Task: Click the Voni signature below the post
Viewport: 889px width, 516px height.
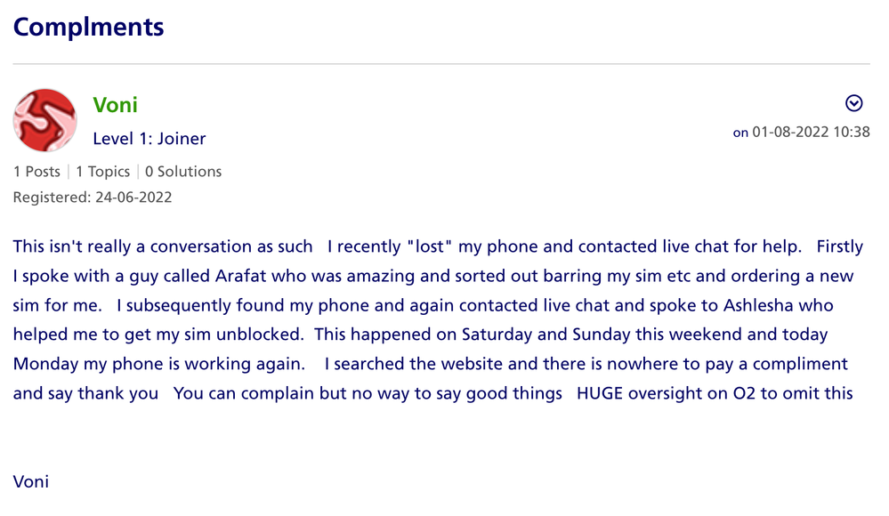Action: coord(31,482)
